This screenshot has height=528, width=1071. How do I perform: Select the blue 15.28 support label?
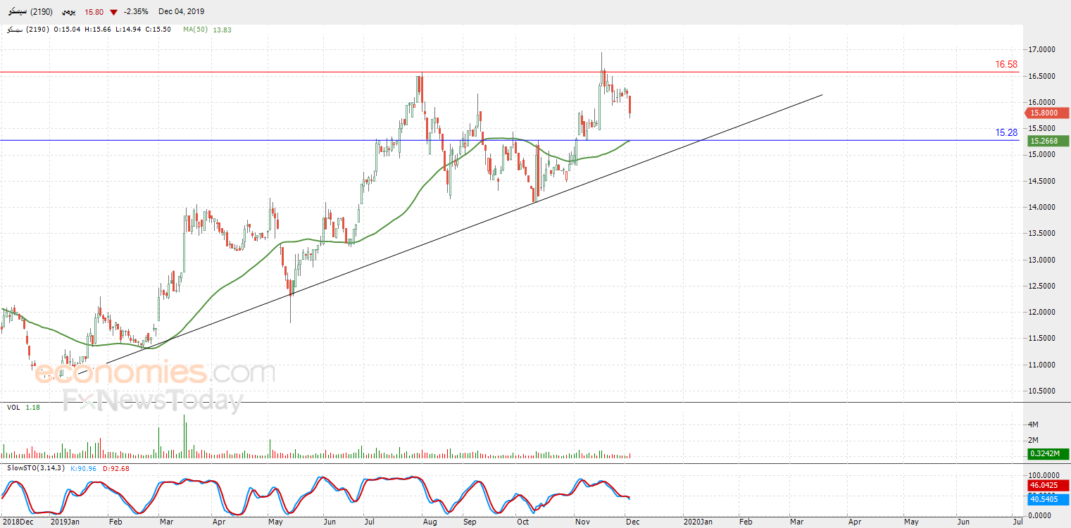[1006, 132]
